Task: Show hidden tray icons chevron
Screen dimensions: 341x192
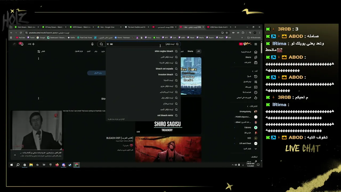Action: pyautogui.click(x=233, y=165)
